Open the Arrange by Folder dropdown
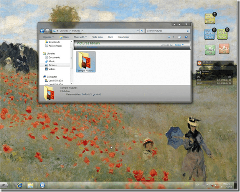The width and height of the screenshot is (240, 192). click(177, 45)
